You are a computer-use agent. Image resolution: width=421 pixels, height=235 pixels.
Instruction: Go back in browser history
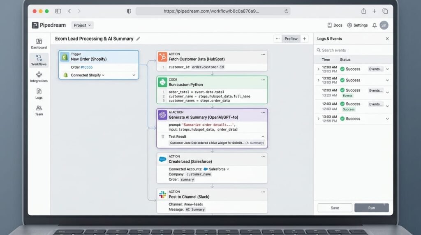tap(69, 11)
